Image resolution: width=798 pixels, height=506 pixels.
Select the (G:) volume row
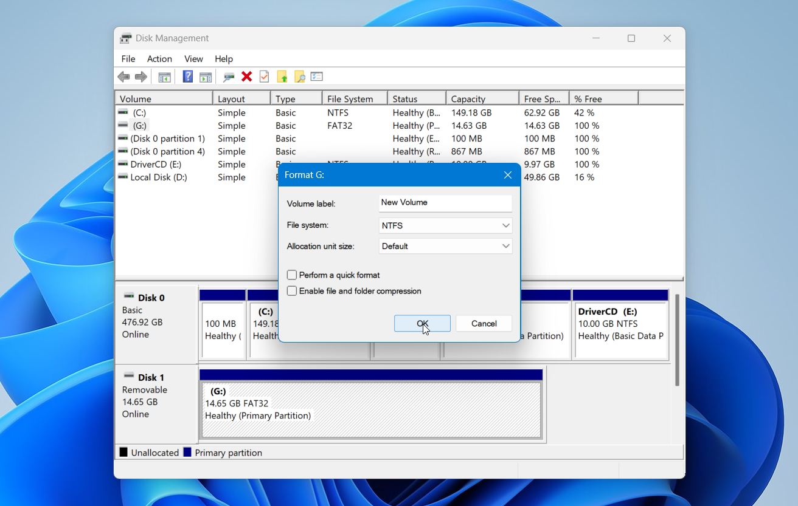pos(399,126)
